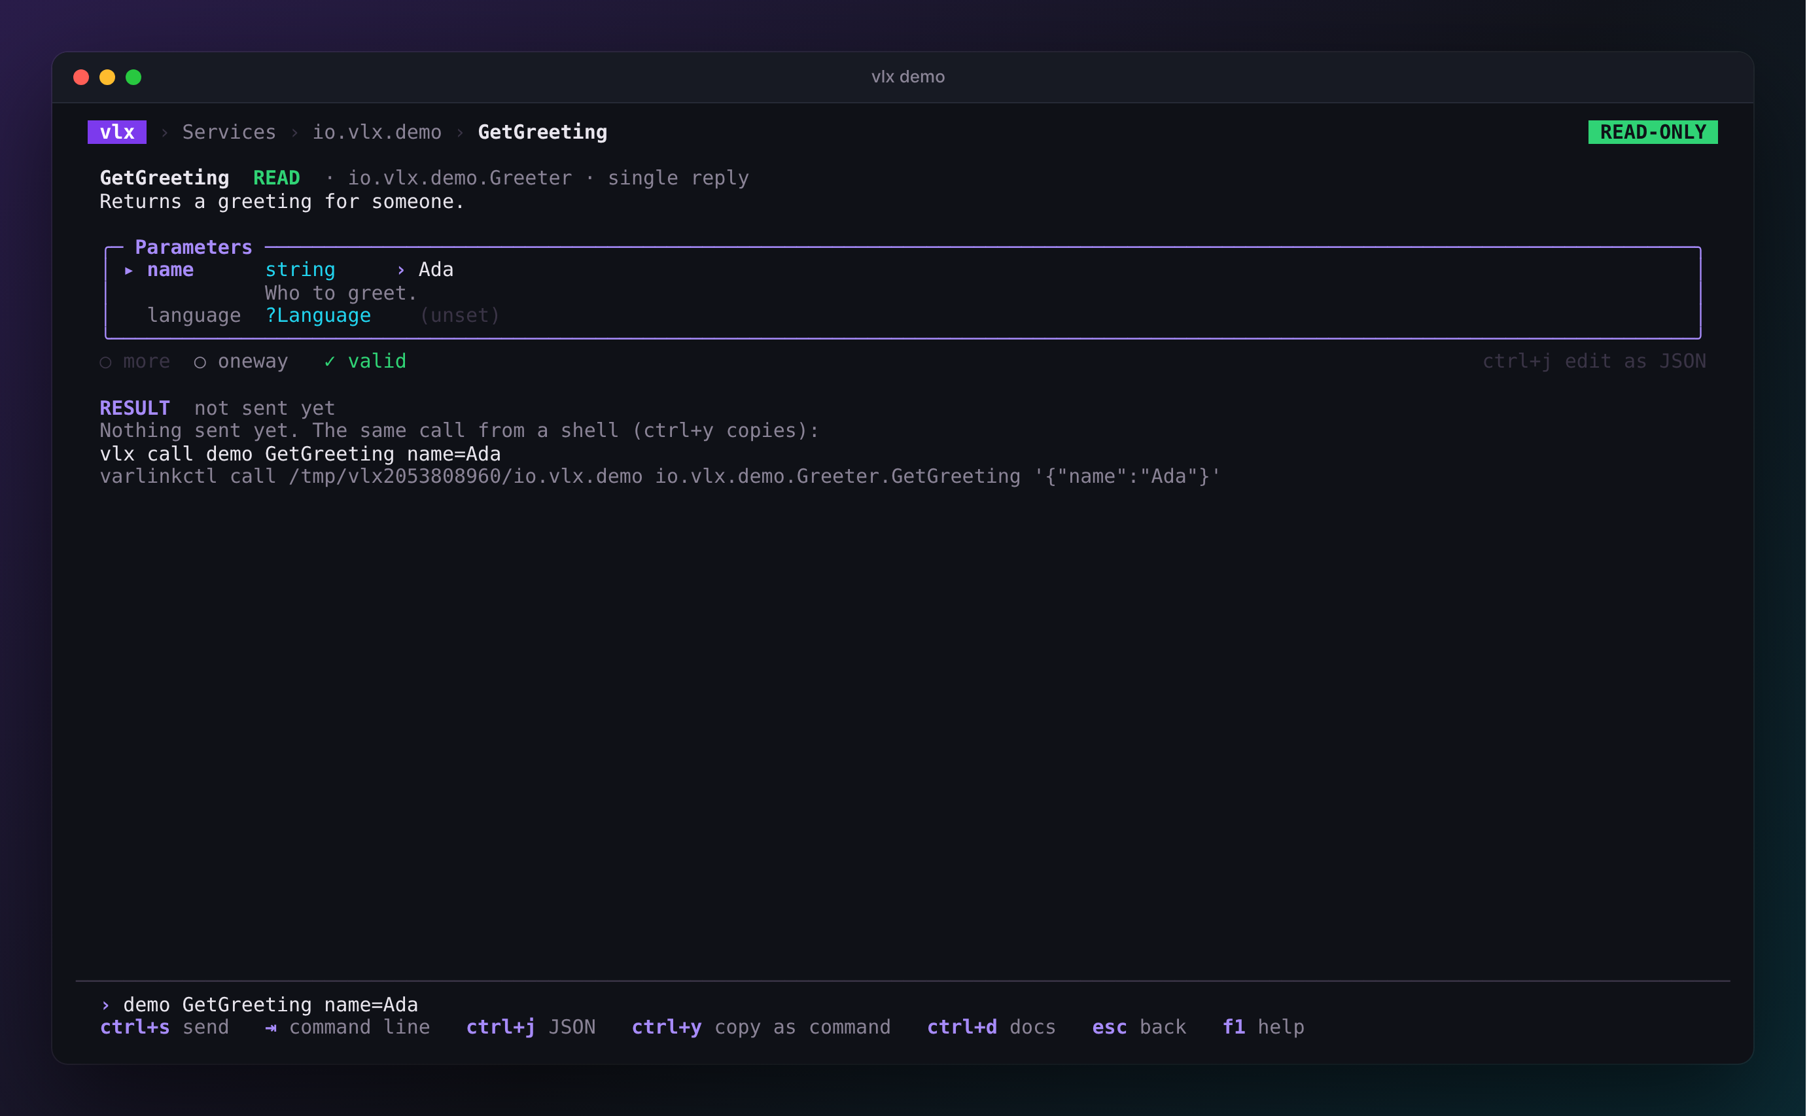Click the 'not sent yet' status text
The height and width of the screenshot is (1116, 1807).
click(264, 408)
